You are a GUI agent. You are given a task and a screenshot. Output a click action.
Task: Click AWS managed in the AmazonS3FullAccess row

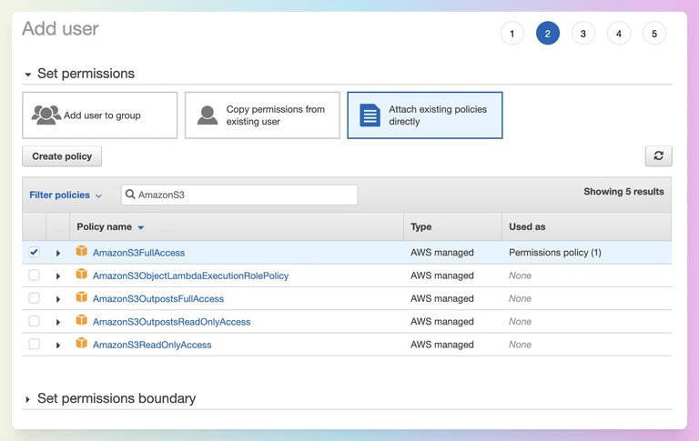[442, 253]
